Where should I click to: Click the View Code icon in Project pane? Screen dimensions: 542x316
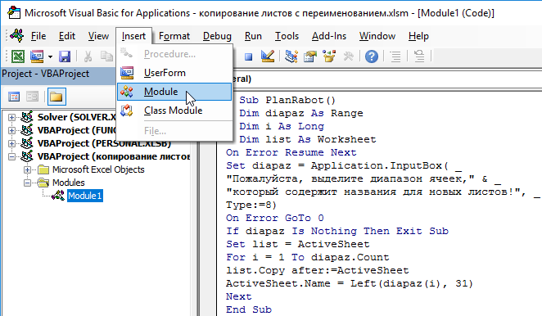point(14,97)
